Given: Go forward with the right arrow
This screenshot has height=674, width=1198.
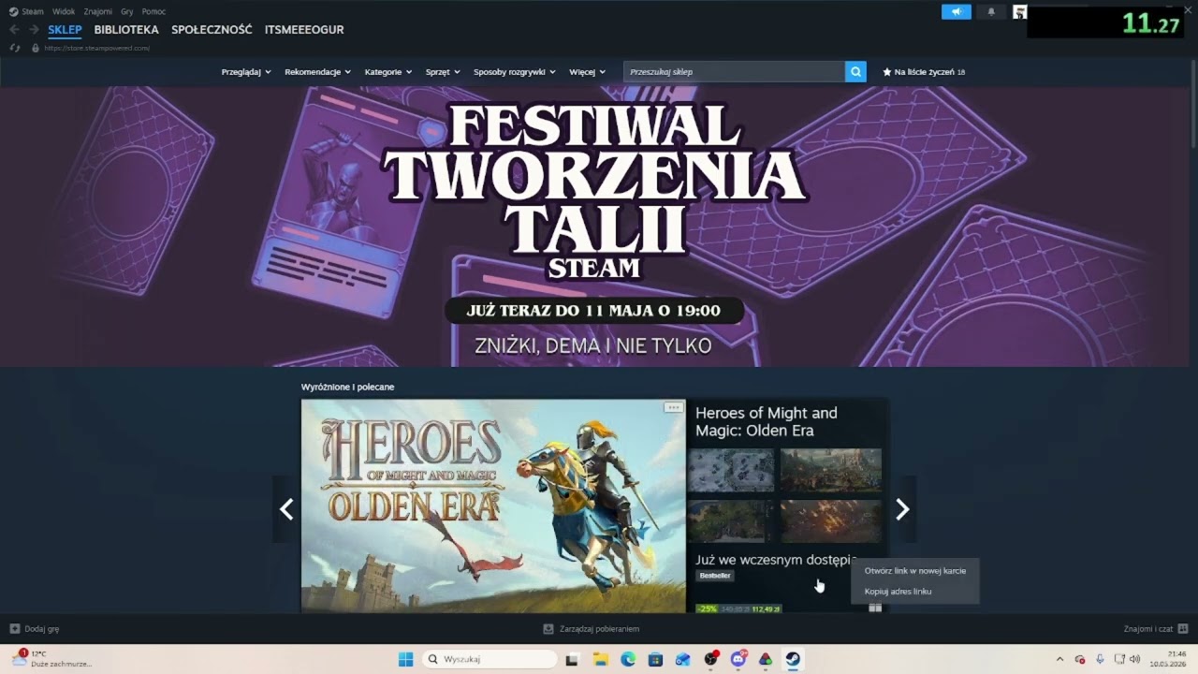Looking at the screenshot, I should [x=34, y=30].
